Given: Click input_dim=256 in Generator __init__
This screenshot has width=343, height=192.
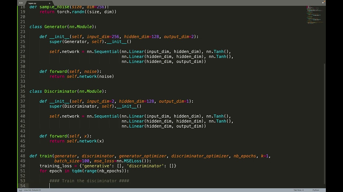Looking at the screenshot, I should pos(103,37).
